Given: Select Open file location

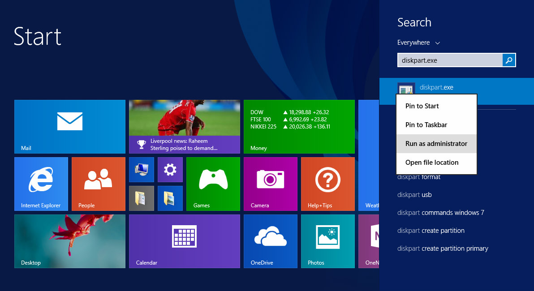Looking at the screenshot, I should pos(437,163).
